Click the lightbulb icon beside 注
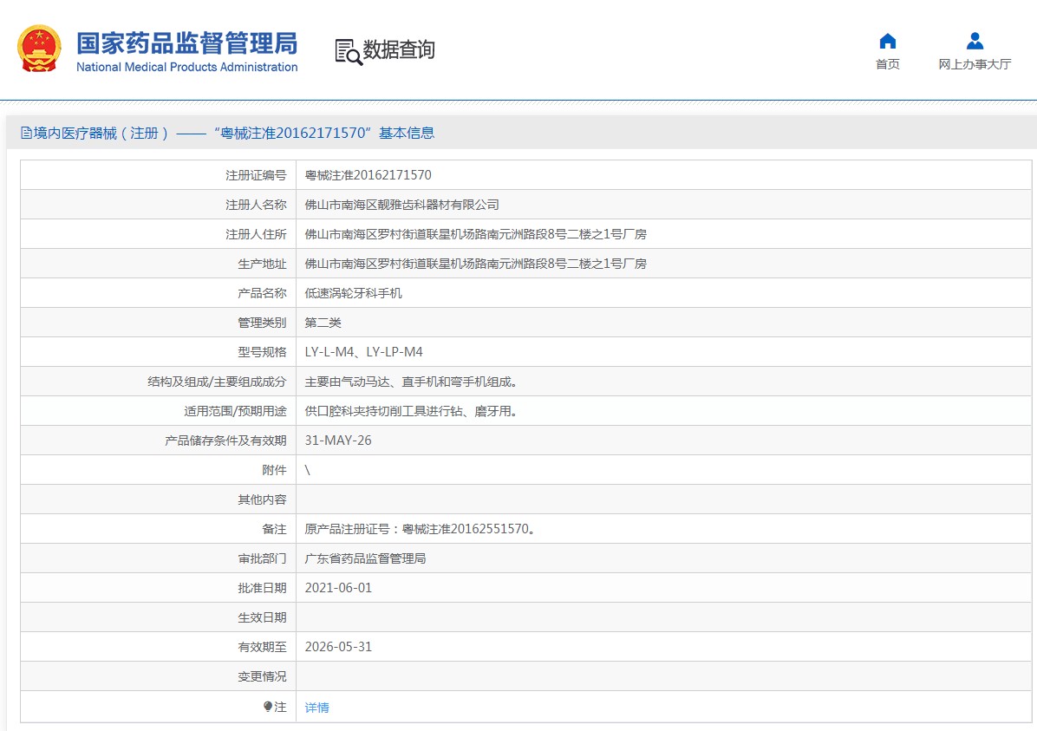 point(267,707)
